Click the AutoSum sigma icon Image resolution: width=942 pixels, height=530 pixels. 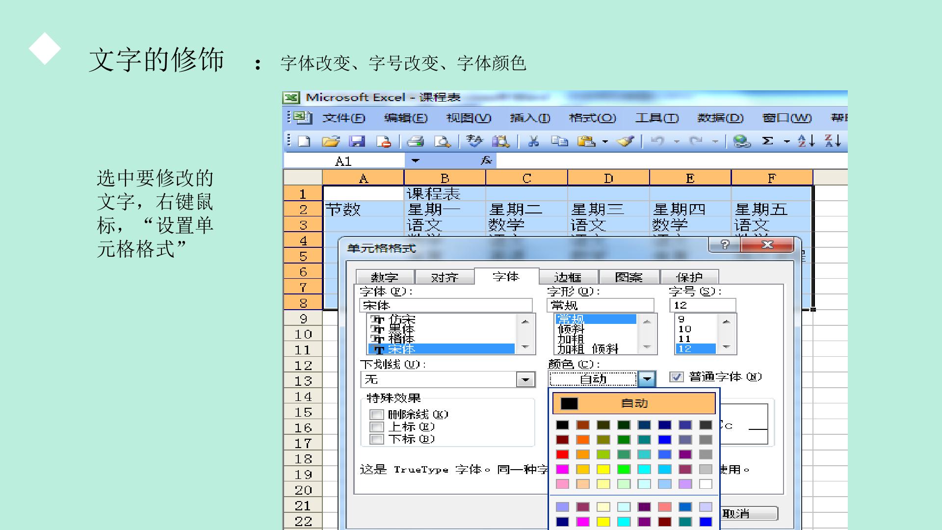[x=768, y=141]
